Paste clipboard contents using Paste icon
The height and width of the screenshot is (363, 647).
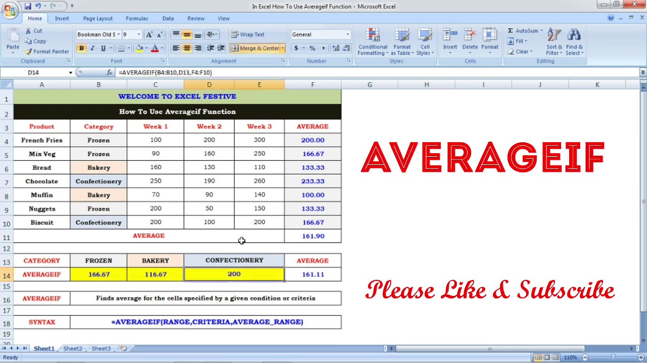(13, 35)
